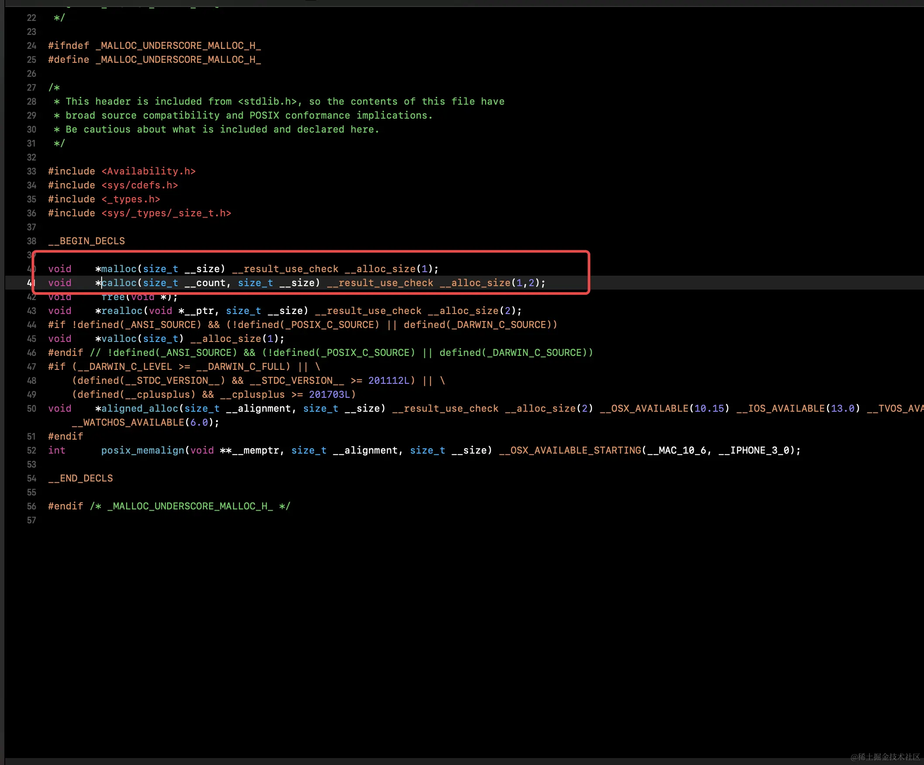Click line number 57 at file end
This screenshot has height=765, width=924.
click(31, 520)
